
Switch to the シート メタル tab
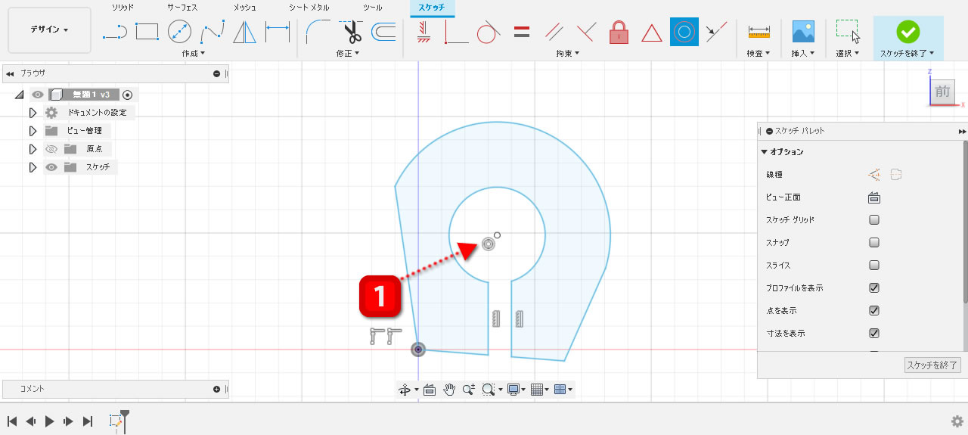pos(309,7)
